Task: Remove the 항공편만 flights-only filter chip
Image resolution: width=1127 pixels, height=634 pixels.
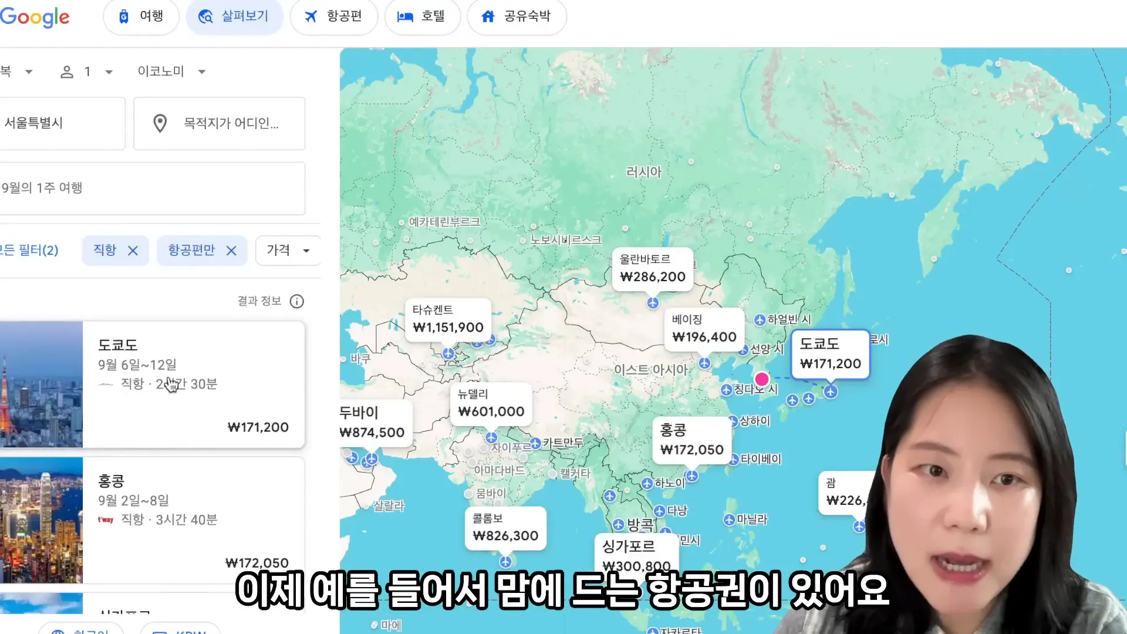Action: coord(231,251)
